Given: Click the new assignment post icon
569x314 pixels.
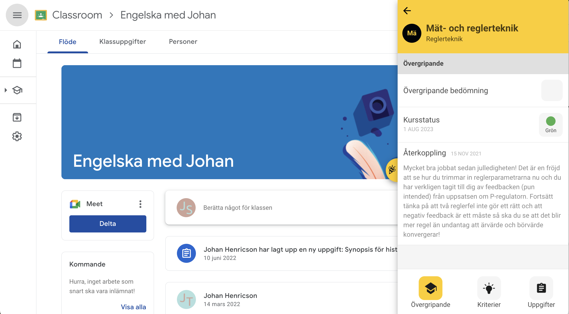Looking at the screenshot, I should coord(186,253).
